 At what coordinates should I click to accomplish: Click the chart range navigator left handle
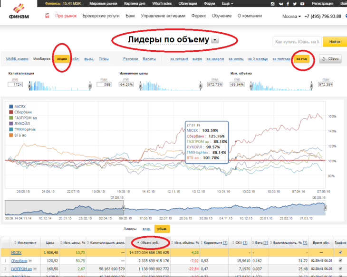(124, 208)
